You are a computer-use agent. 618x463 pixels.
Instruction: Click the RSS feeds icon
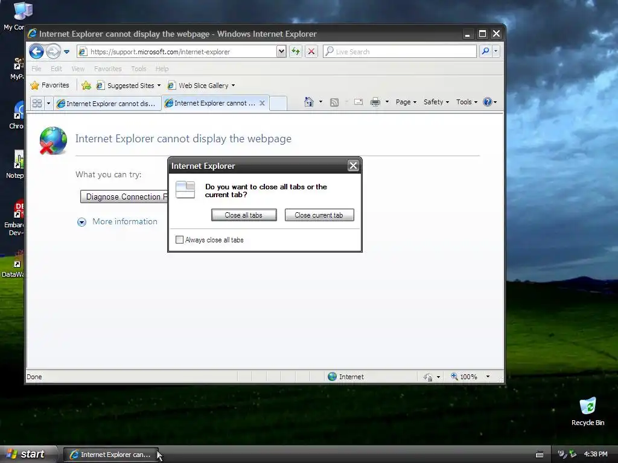coord(334,102)
